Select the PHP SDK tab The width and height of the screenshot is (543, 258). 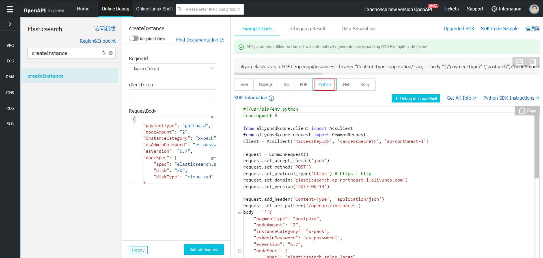pyautogui.click(x=303, y=84)
